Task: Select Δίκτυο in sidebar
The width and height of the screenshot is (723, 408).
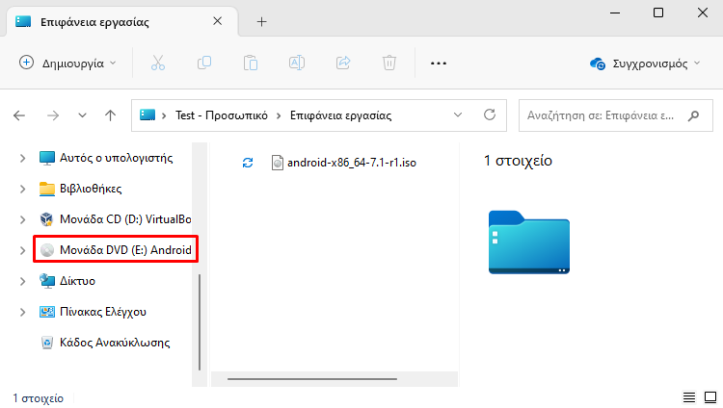Action: (x=67, y=281)
